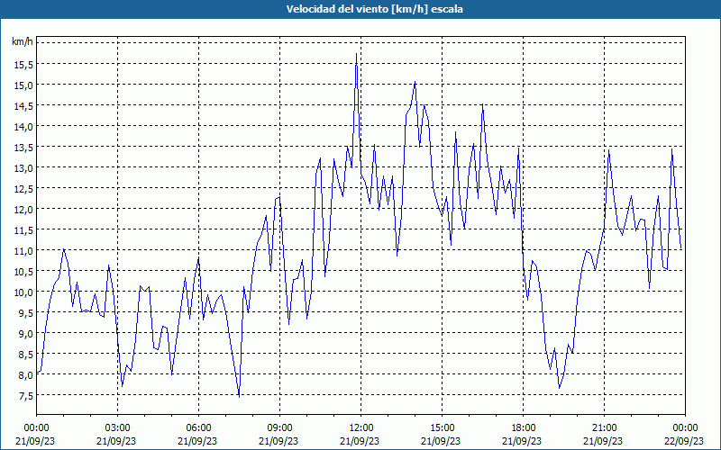
Task: Click the 10,5 y-axis label
Action: click(x=23, y=272)
